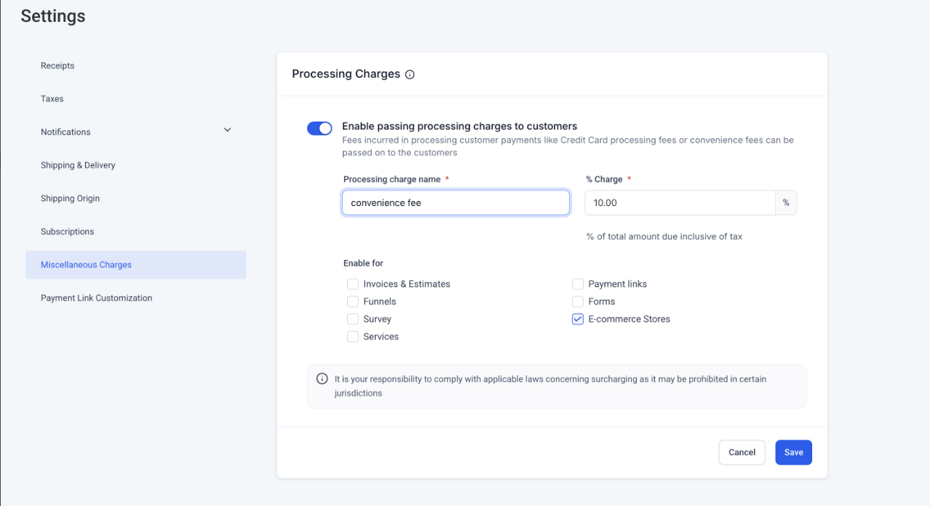Viewport: 930px width, 506px height.
Task: Click the 'Enable for' label
Action: [363, 263]
